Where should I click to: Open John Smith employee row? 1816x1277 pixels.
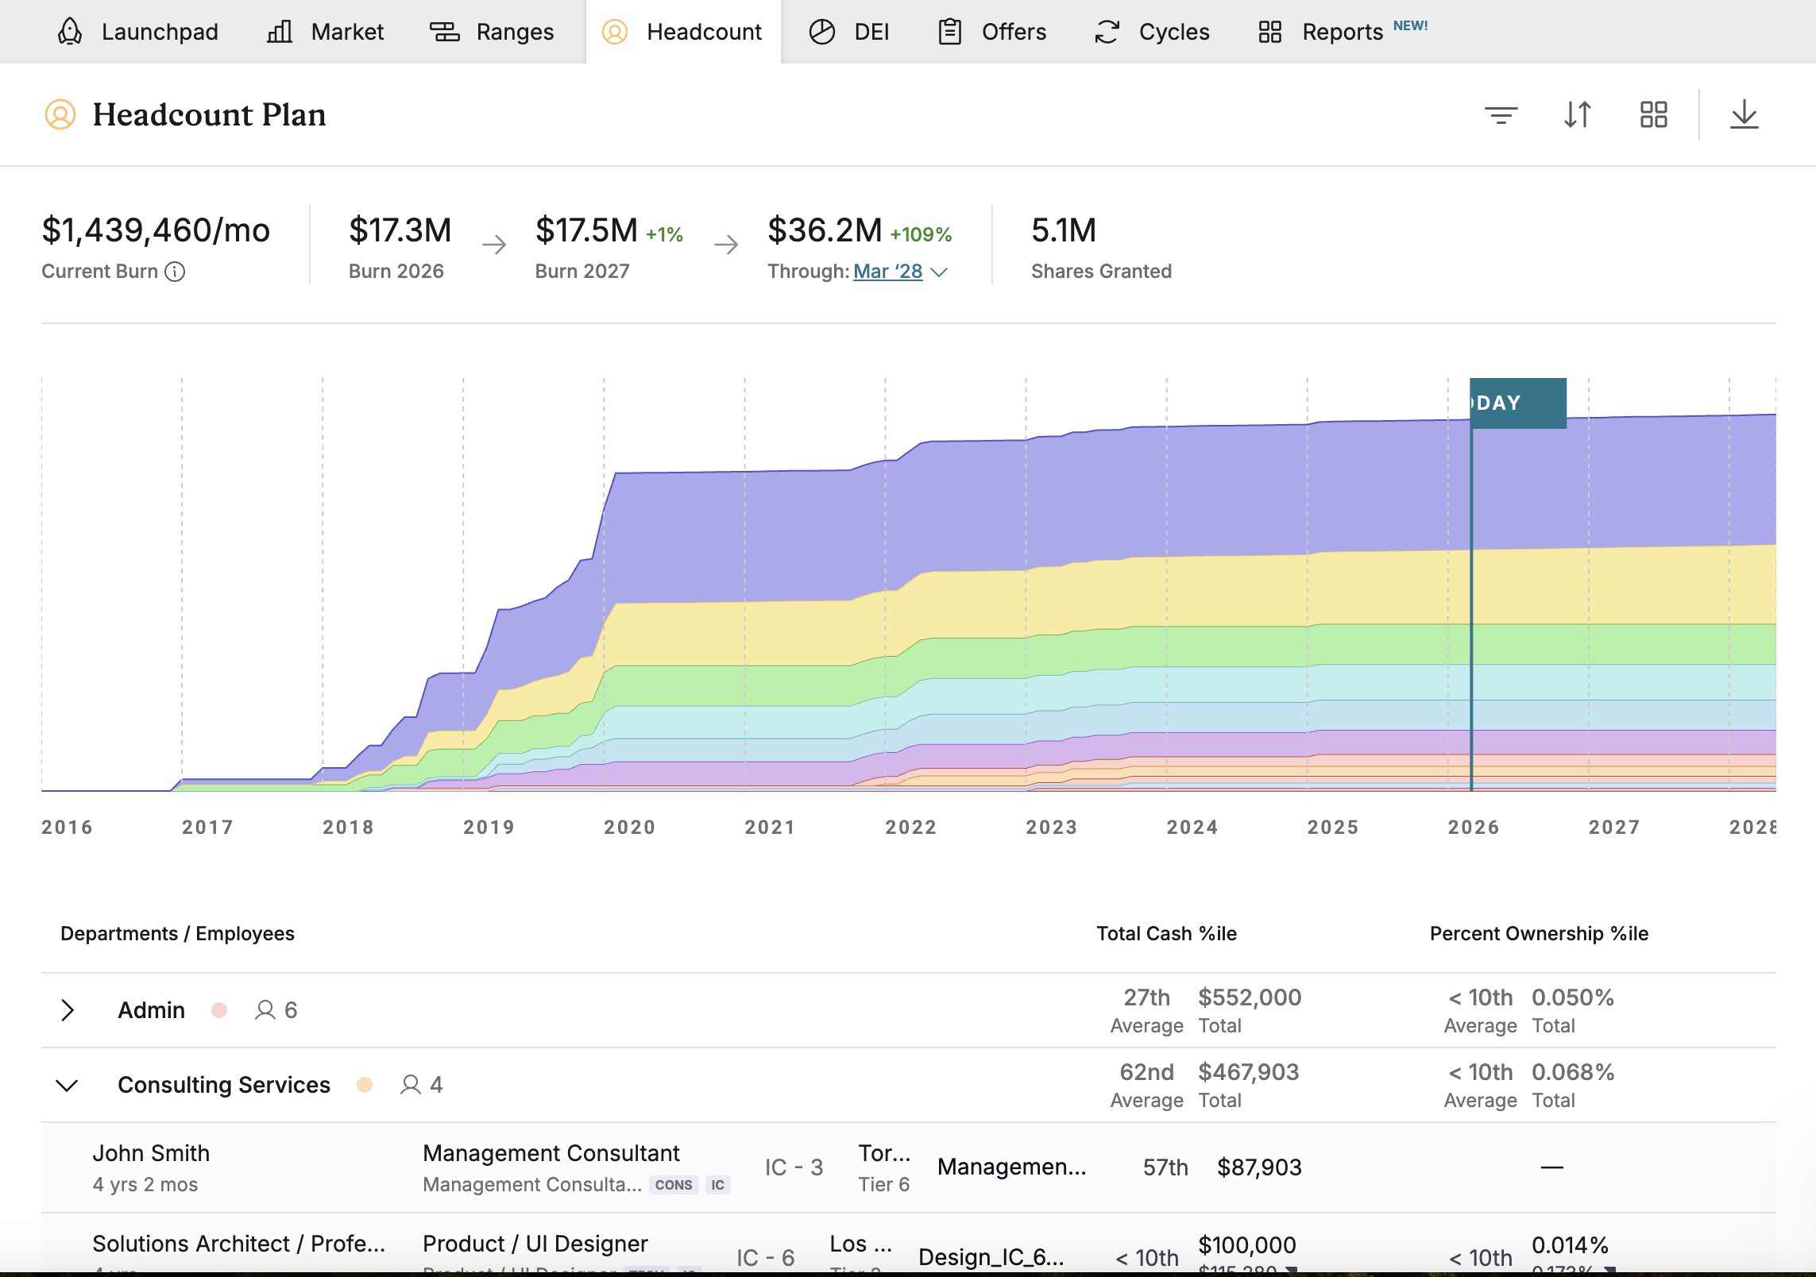pyautogui.click(x=151, y=1153)
